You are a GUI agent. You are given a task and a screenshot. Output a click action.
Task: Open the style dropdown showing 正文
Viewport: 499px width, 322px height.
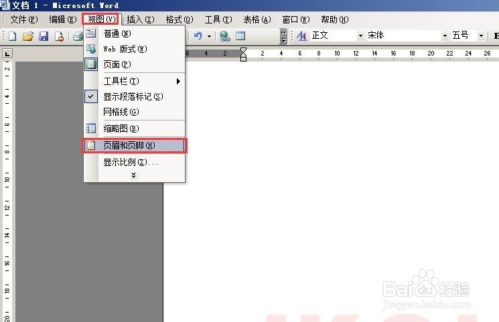(x=360, y=35)
